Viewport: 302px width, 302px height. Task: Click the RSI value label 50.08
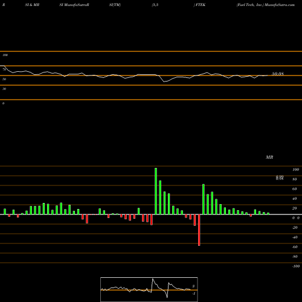coord(278,74)
